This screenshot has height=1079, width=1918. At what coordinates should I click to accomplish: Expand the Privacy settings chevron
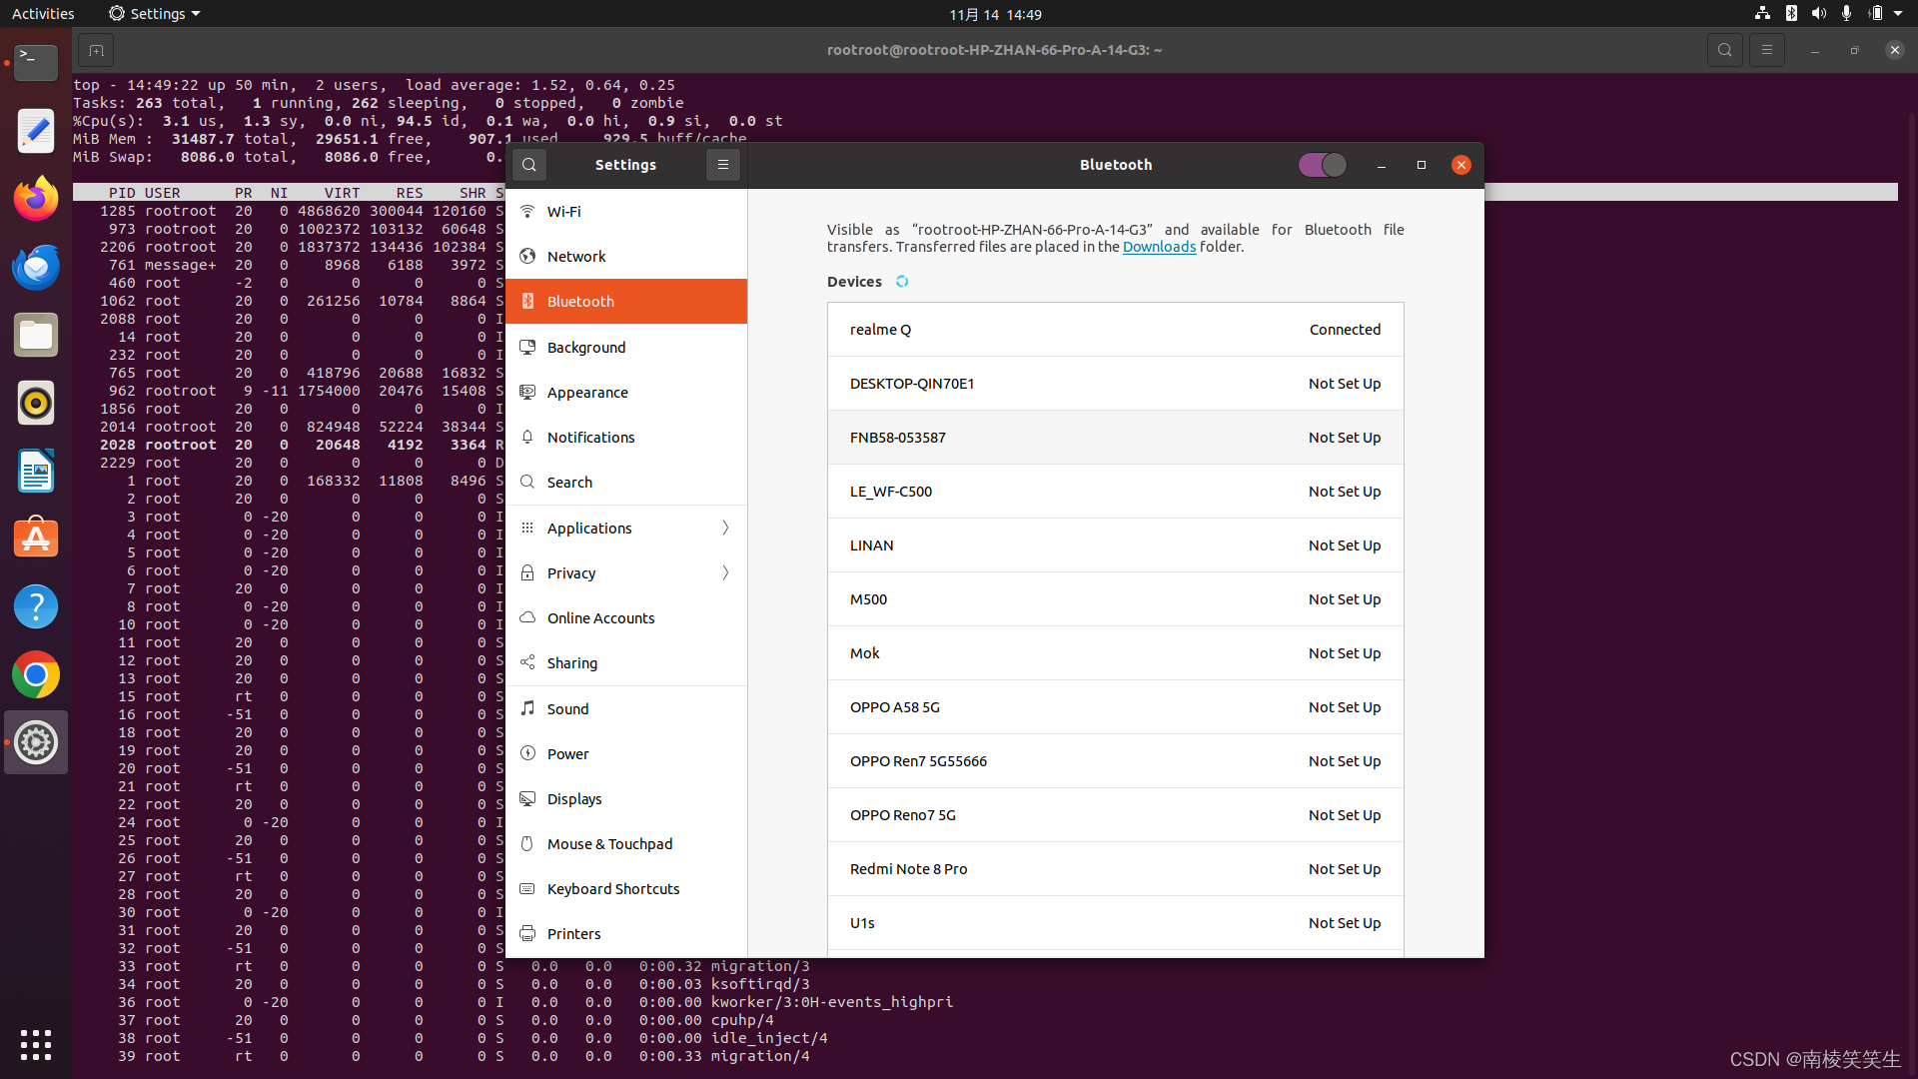[x=726, y=572]
